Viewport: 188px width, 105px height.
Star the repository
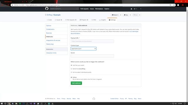(x=126, y=15)
